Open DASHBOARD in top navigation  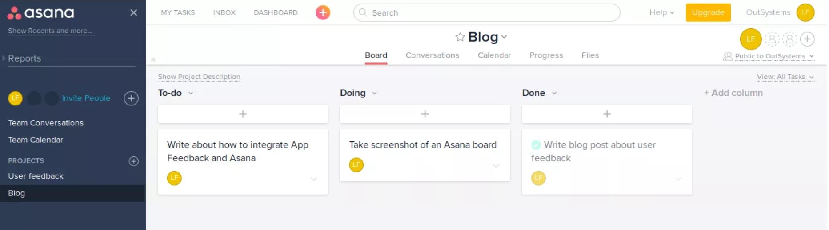pyautogui.click(x=276, y=12)
